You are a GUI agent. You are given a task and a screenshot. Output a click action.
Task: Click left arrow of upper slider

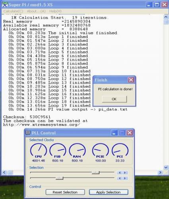[x=120, y=173]
